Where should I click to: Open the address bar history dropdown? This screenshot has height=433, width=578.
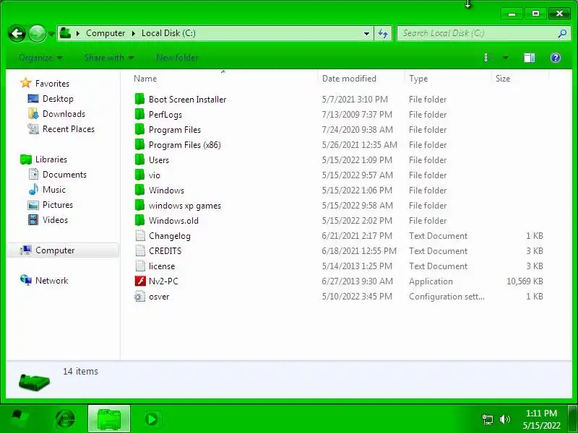point(366,33)
